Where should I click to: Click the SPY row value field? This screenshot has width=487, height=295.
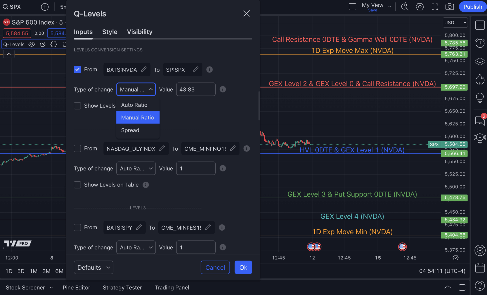tap(196, 247)
